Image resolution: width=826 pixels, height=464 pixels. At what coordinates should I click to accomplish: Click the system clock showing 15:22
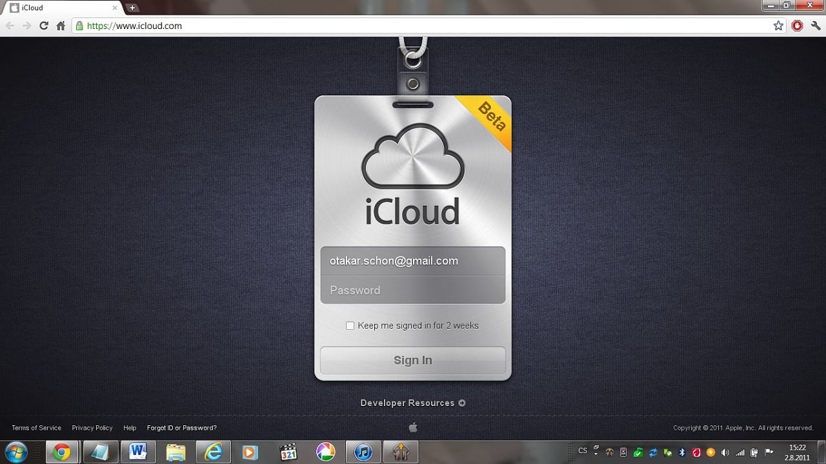797,452
